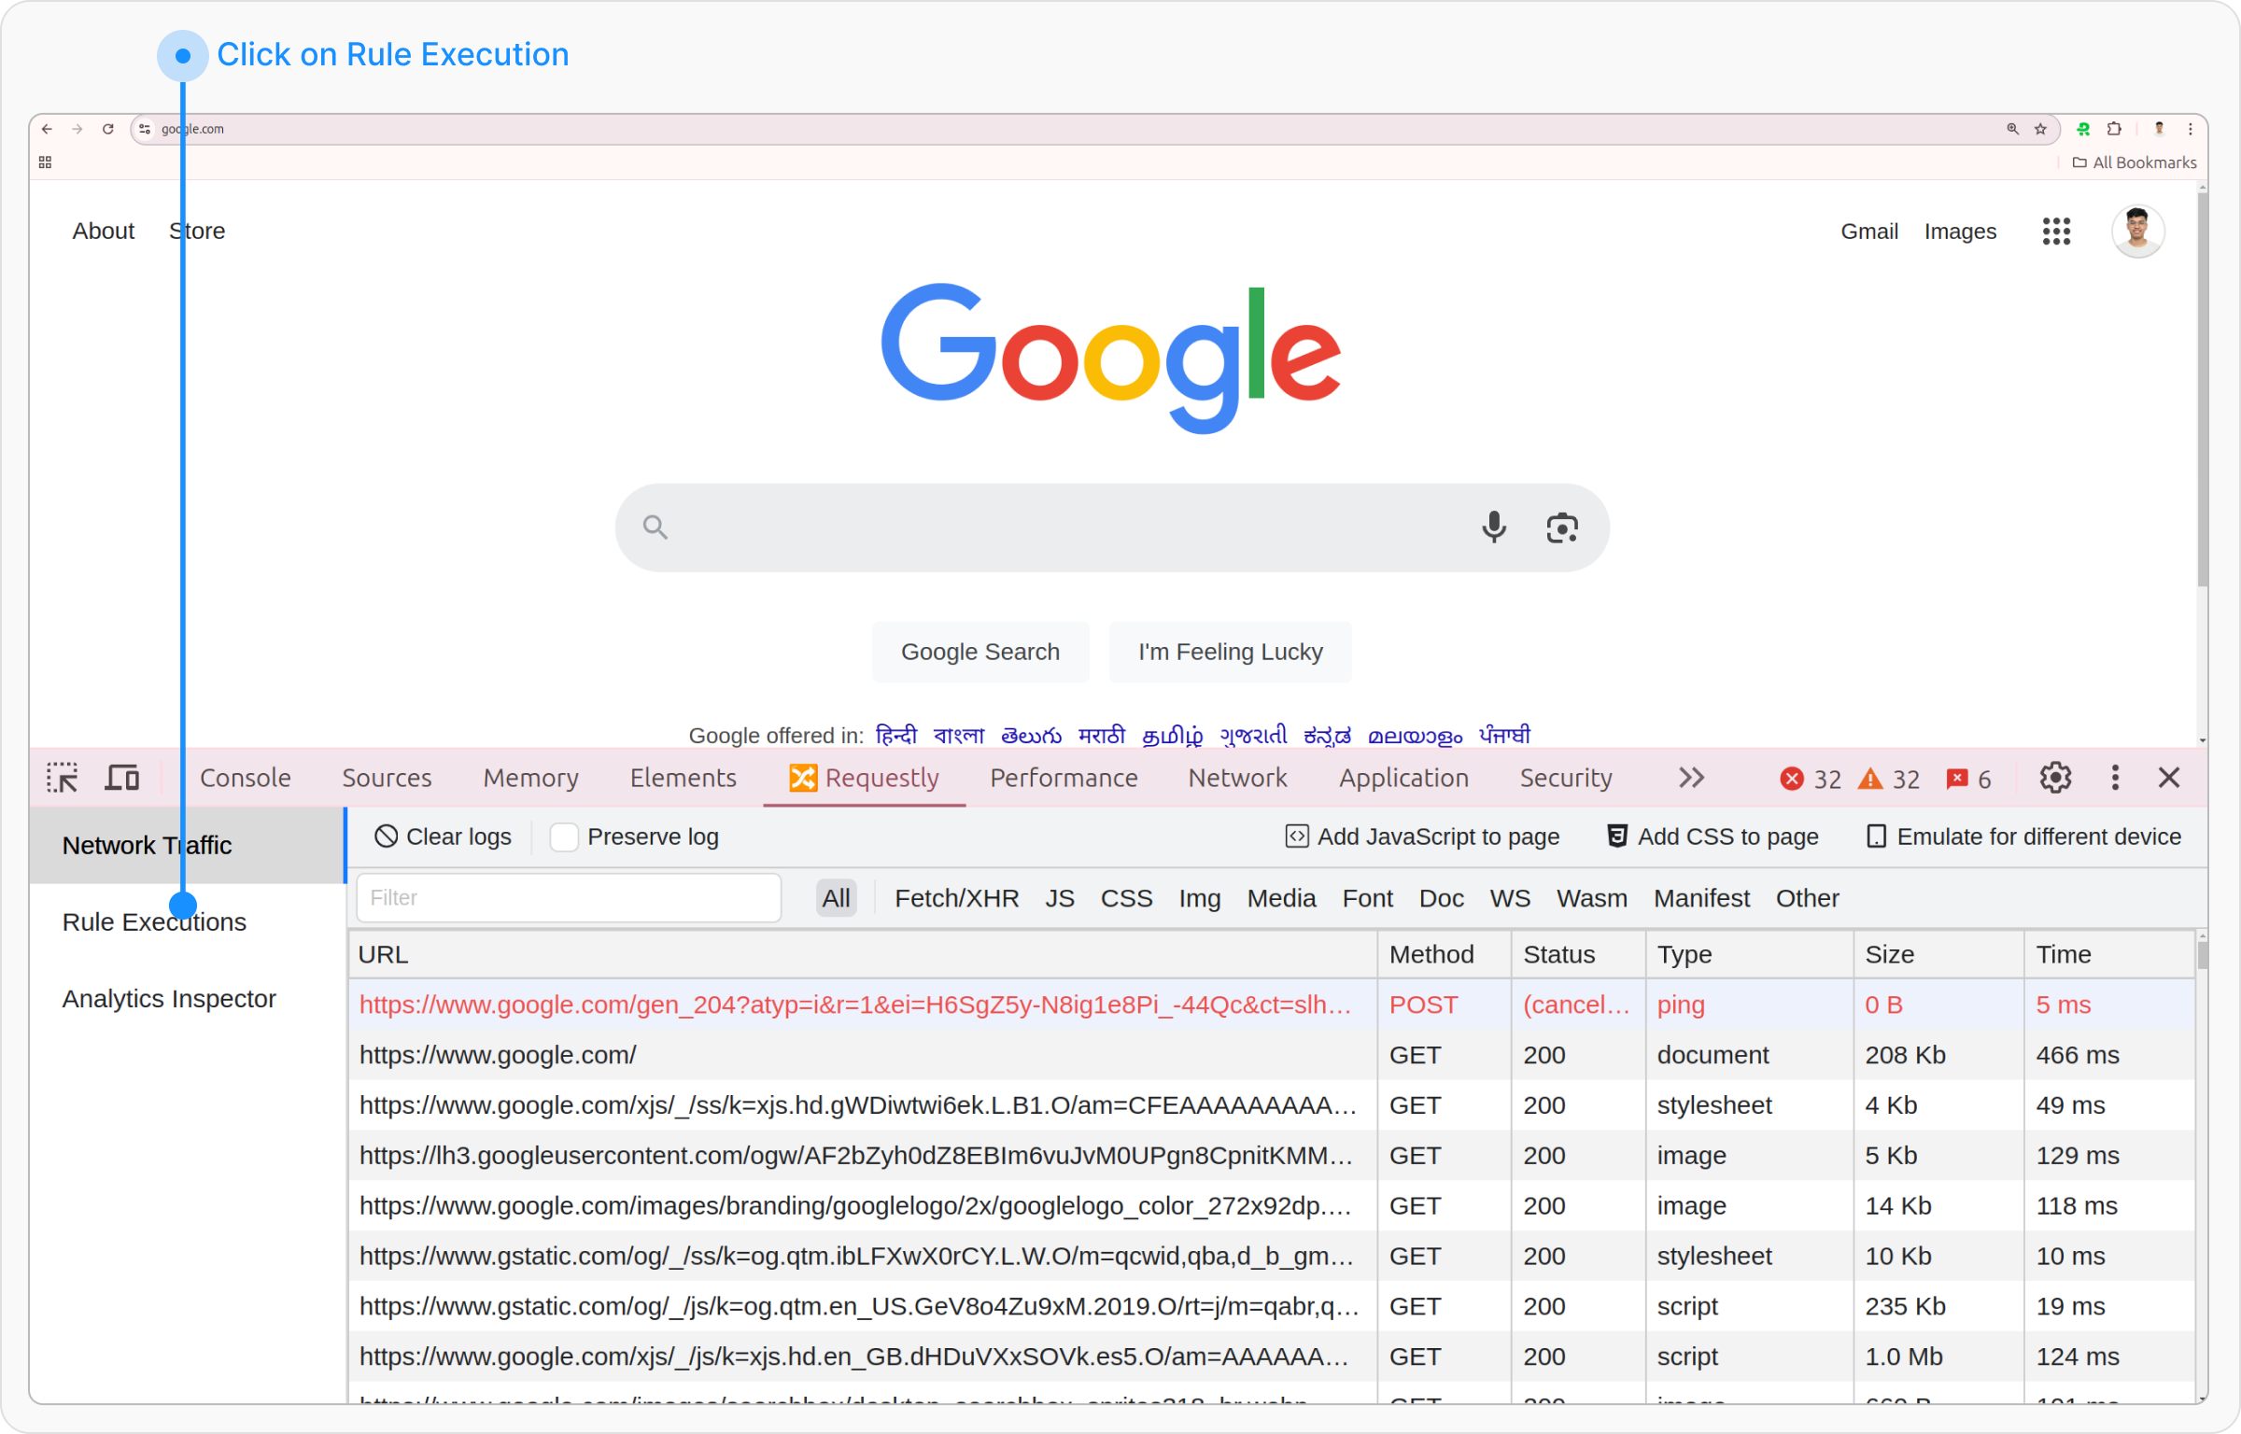
Task: Open Rule Executions in the sidebar
Action: pyautogui.click(x=154, y=922)
